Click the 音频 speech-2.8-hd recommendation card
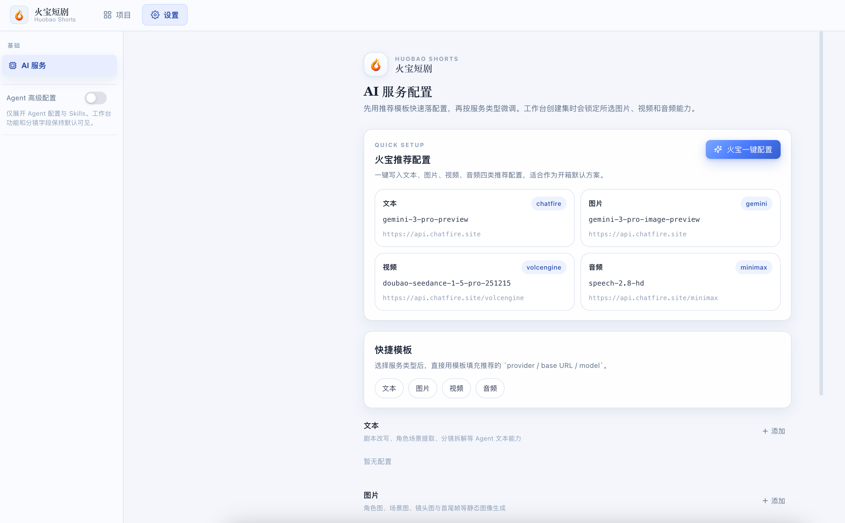The width and height of the screenshot is (845, 523). click(x=680, y=282)
